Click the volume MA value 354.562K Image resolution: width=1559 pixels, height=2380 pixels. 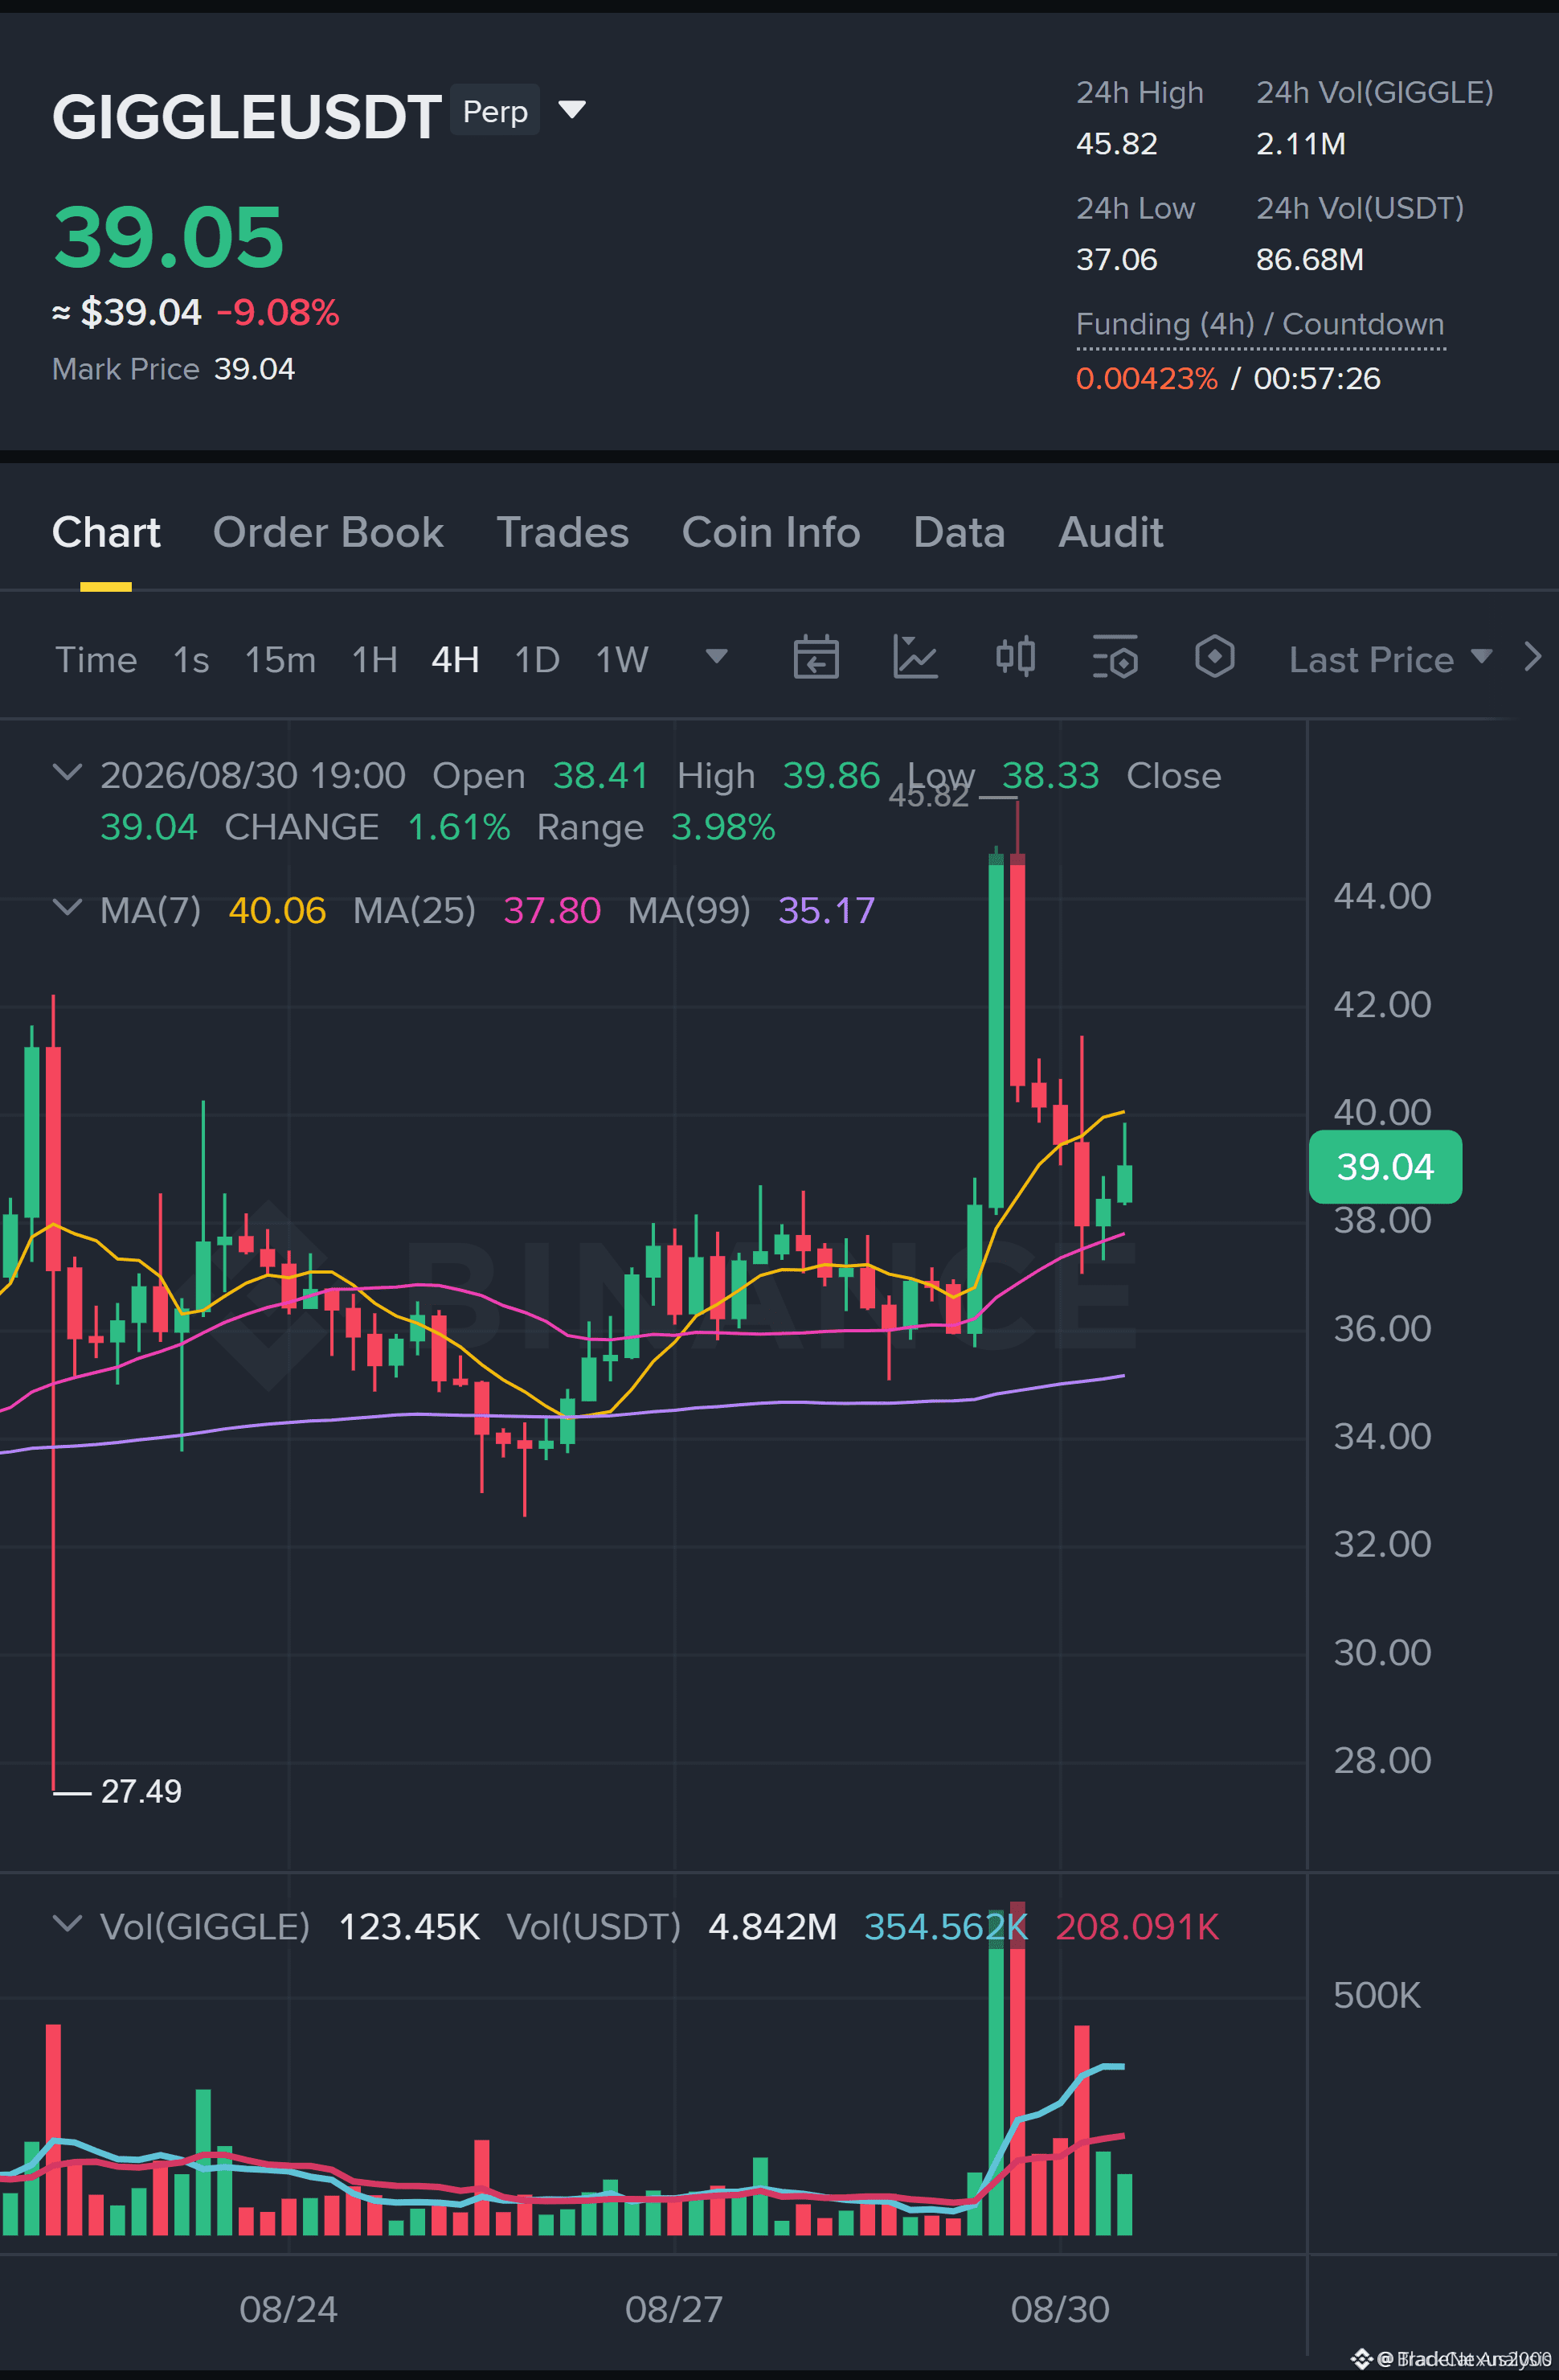[945, 1926]
